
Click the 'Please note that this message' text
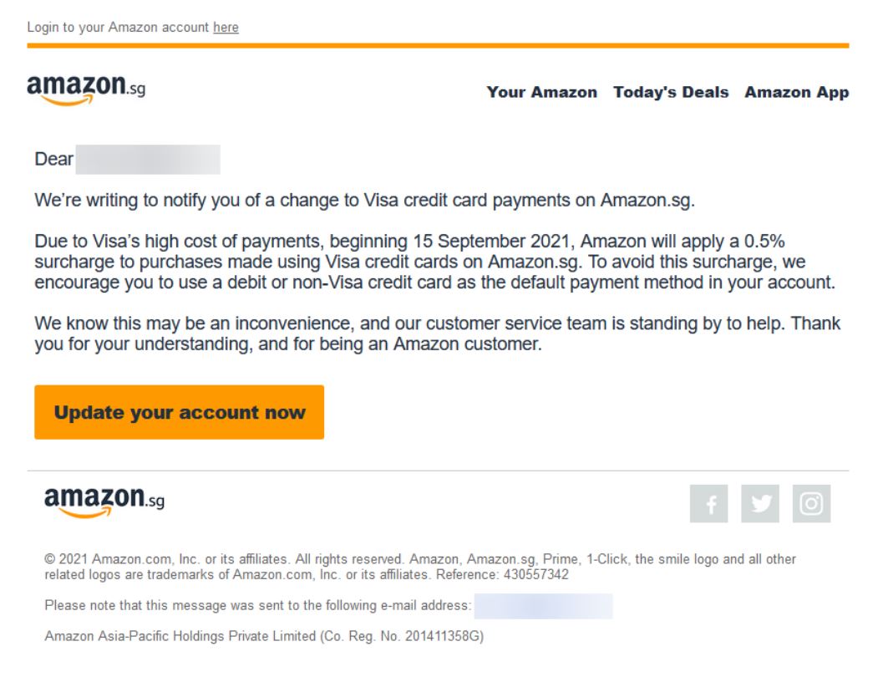coord(257,605)
